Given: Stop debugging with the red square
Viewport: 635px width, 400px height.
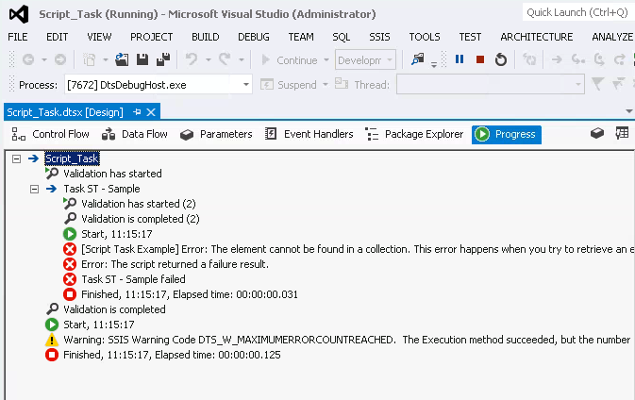Looking at the screenshot, I should (x=480, y=59).
